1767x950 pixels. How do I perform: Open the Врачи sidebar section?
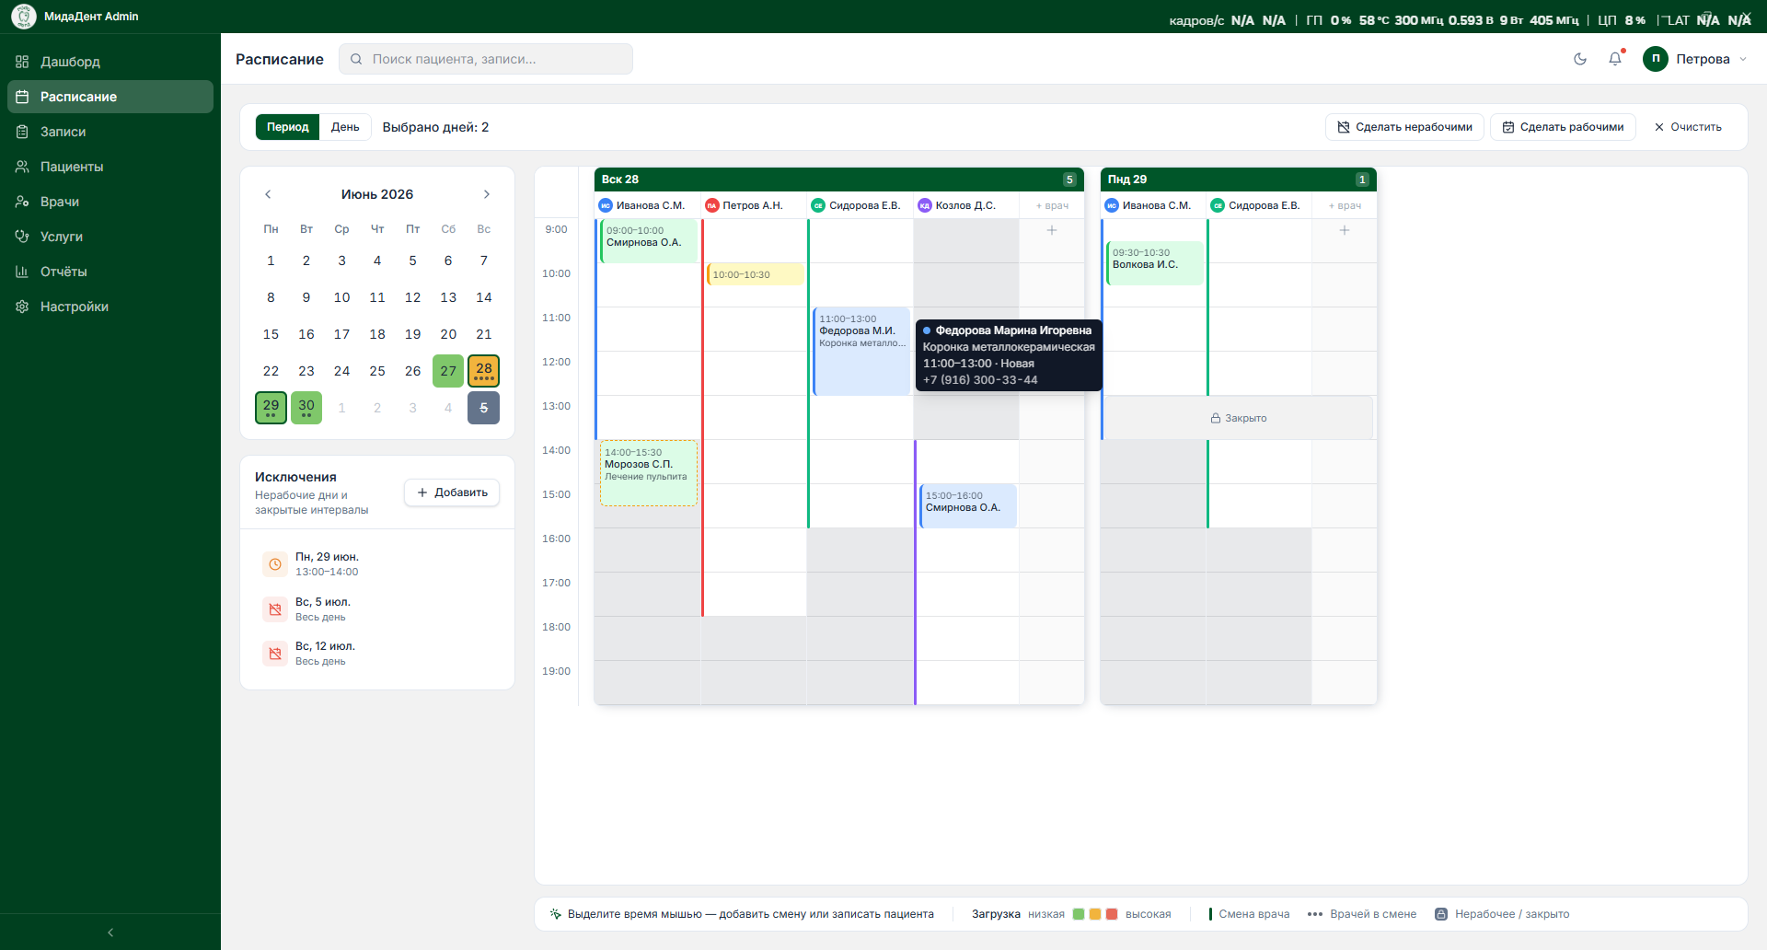pos(110,202)
